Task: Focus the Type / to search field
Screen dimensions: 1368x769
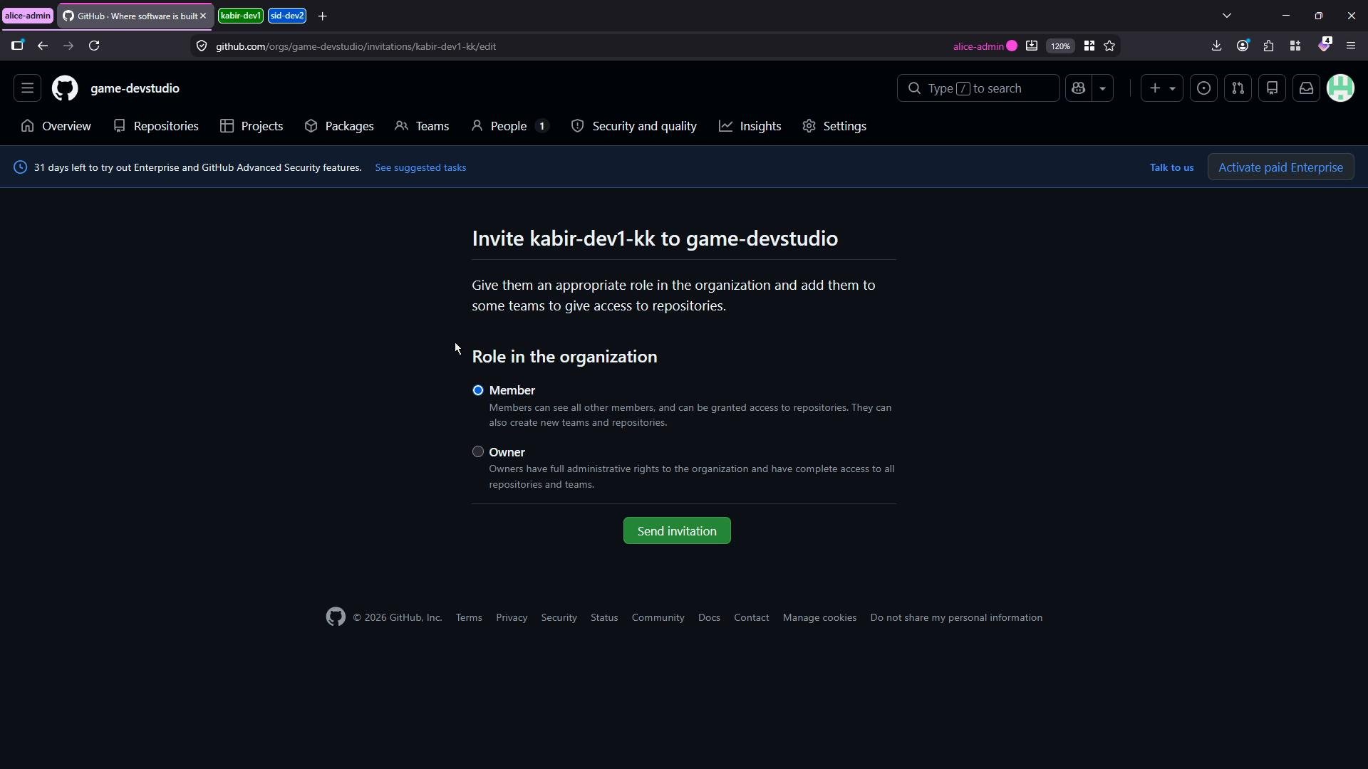Action: pos(978,88)
